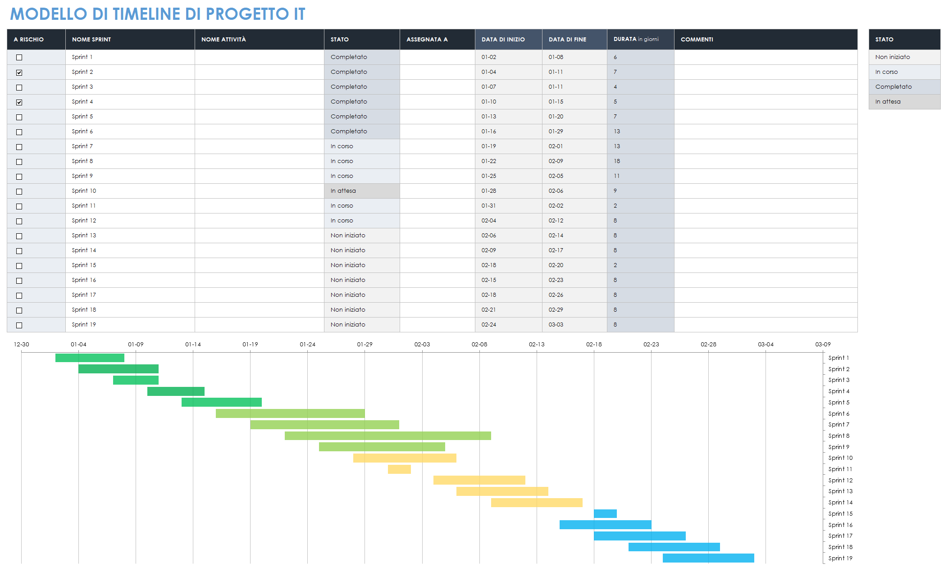Click the Sprint 13 yellow Gantt bar

(502, 491)
